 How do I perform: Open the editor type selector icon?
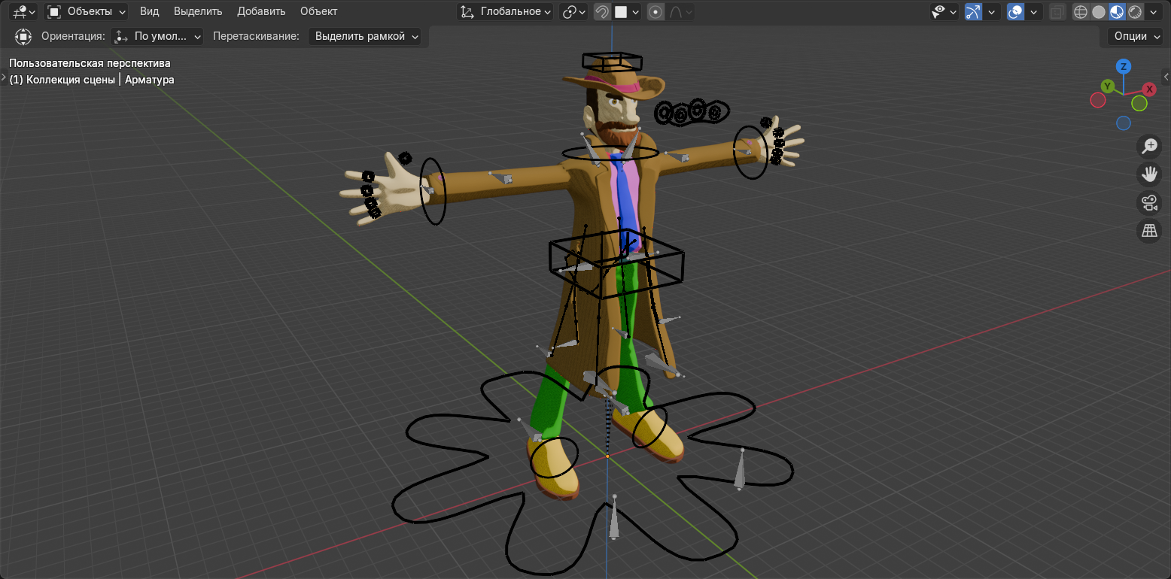point(17,12)
